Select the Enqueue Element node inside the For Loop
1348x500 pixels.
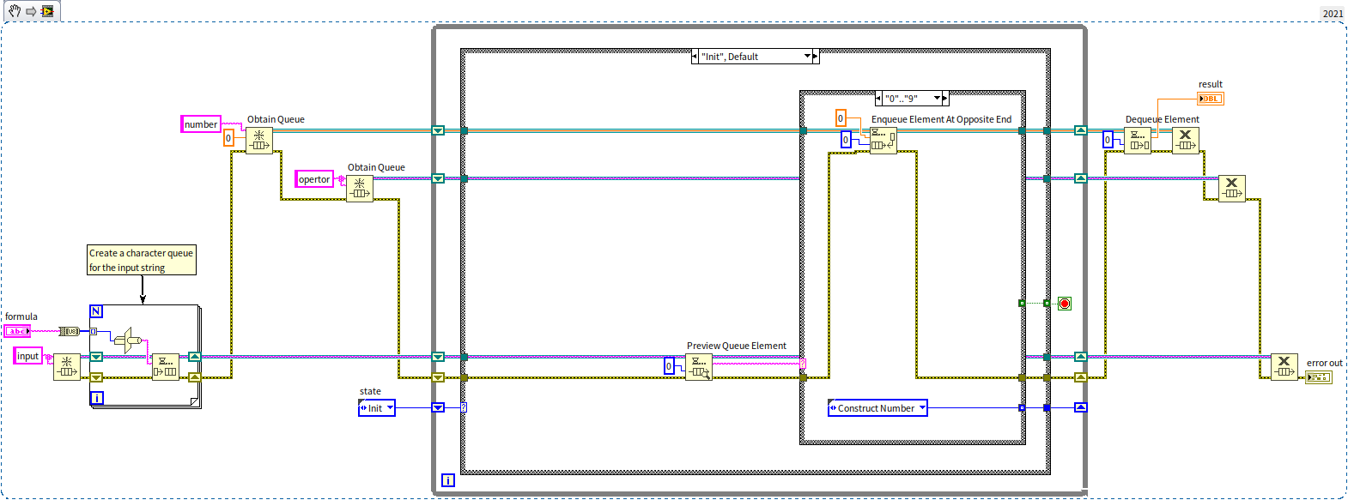pos(166,367)
